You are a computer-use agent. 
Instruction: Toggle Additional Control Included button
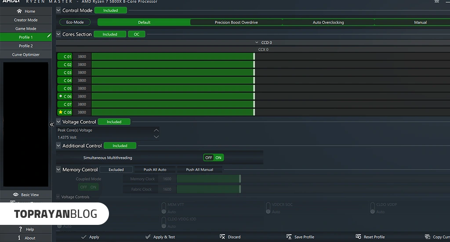click(x=120, y=146)
